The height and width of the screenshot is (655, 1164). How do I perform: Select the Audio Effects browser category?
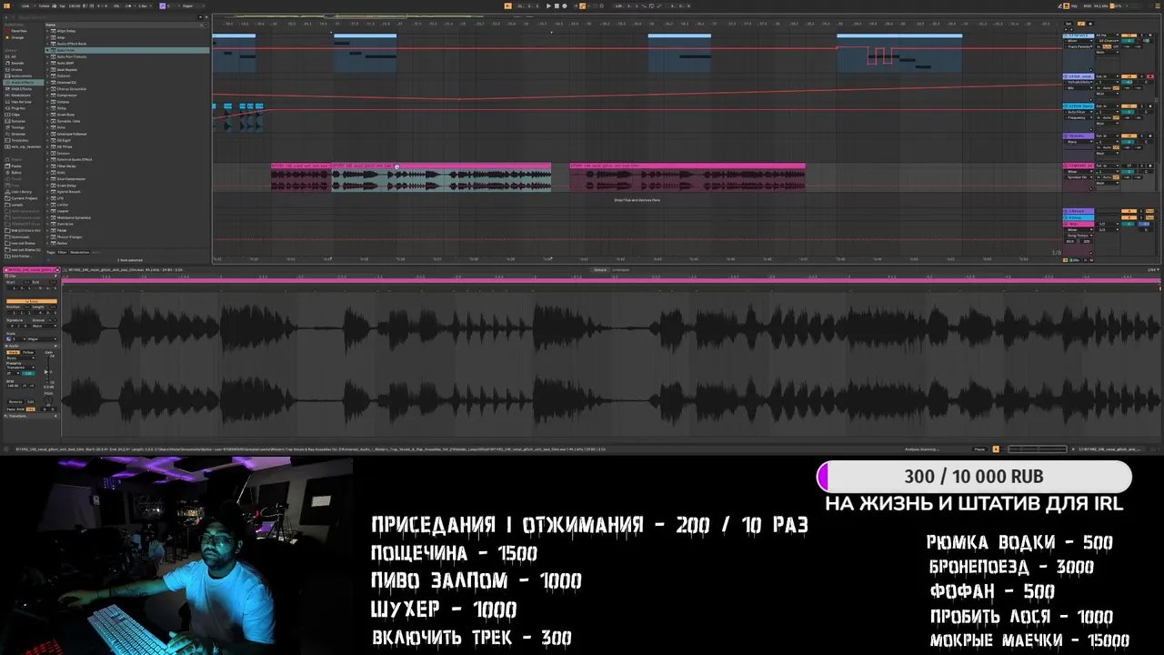pos(23,82)
